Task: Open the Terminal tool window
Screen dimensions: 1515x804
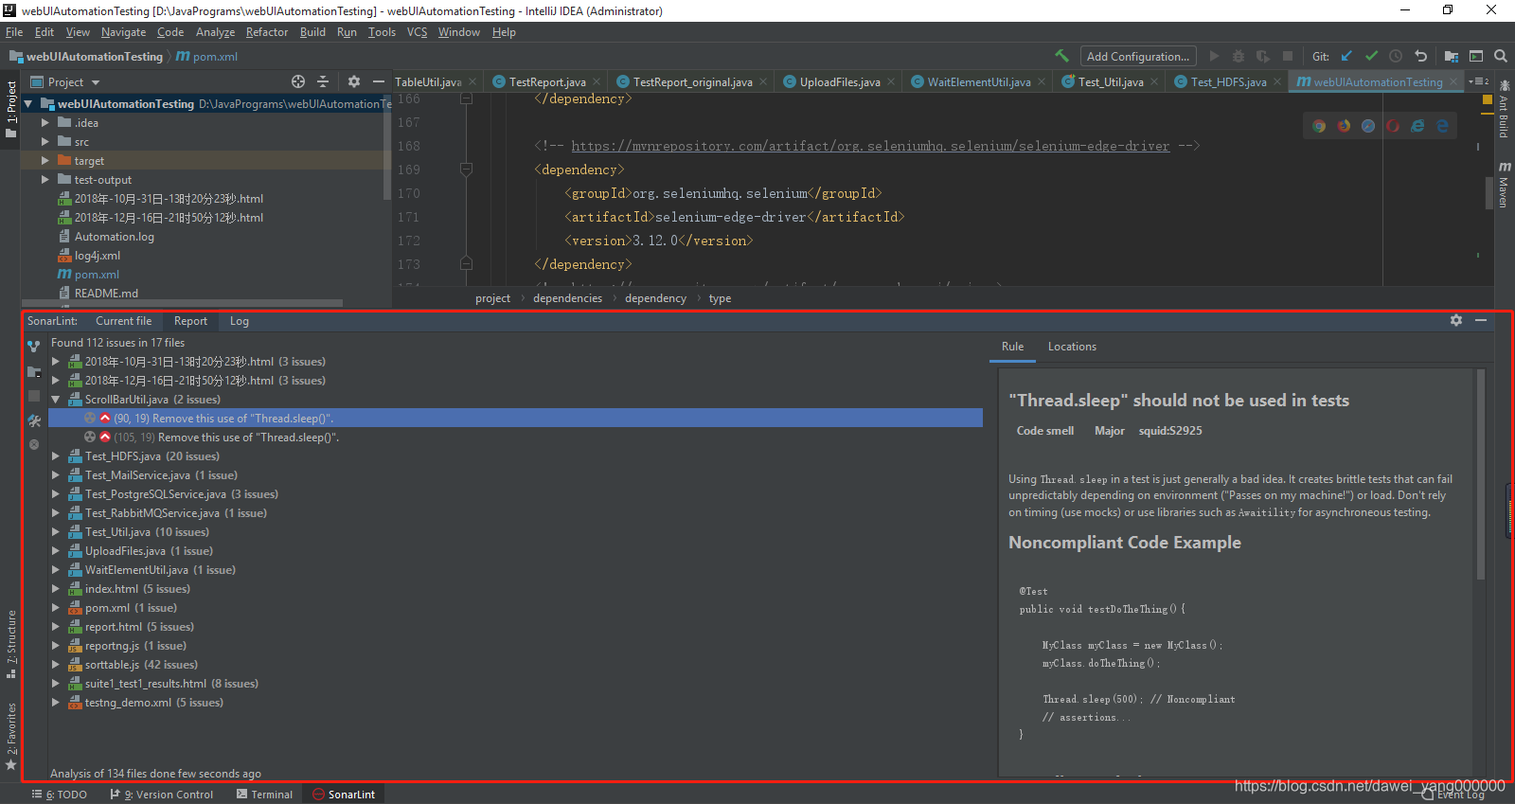Action: [264, 795]
